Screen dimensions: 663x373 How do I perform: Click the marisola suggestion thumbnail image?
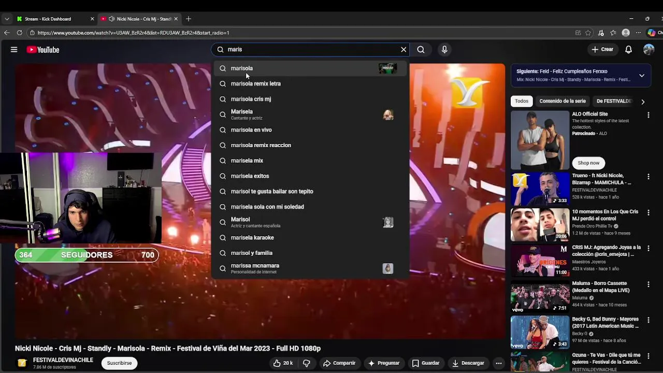point(387,68)
